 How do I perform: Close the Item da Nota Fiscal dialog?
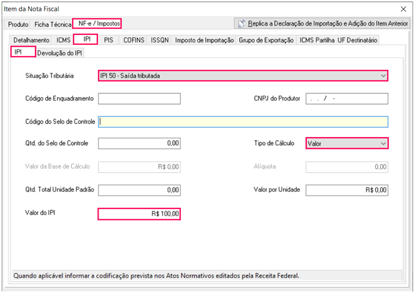pos(403,9)
